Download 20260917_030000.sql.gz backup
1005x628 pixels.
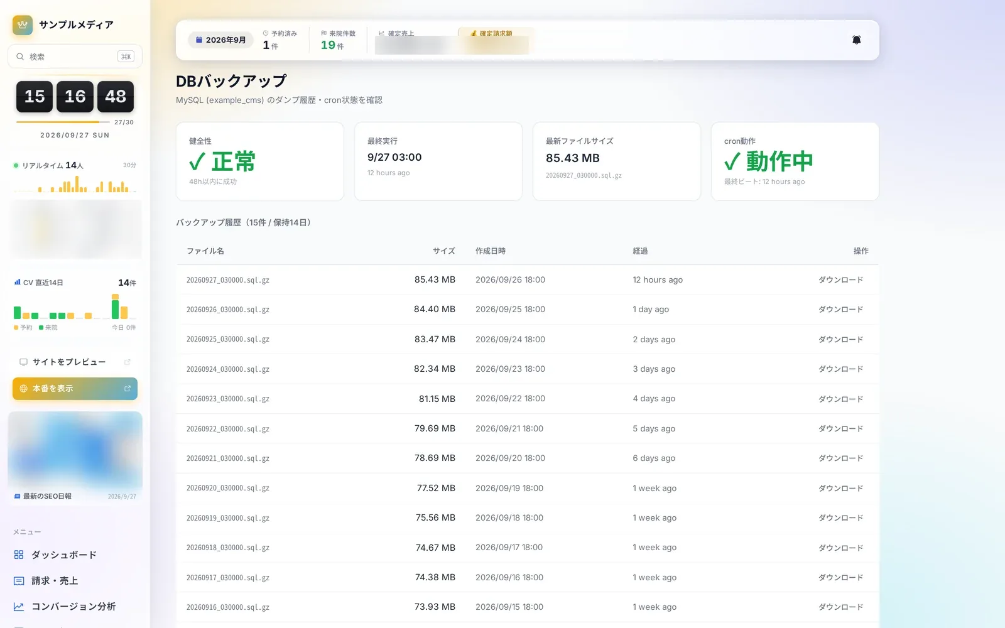coord(840,577)
